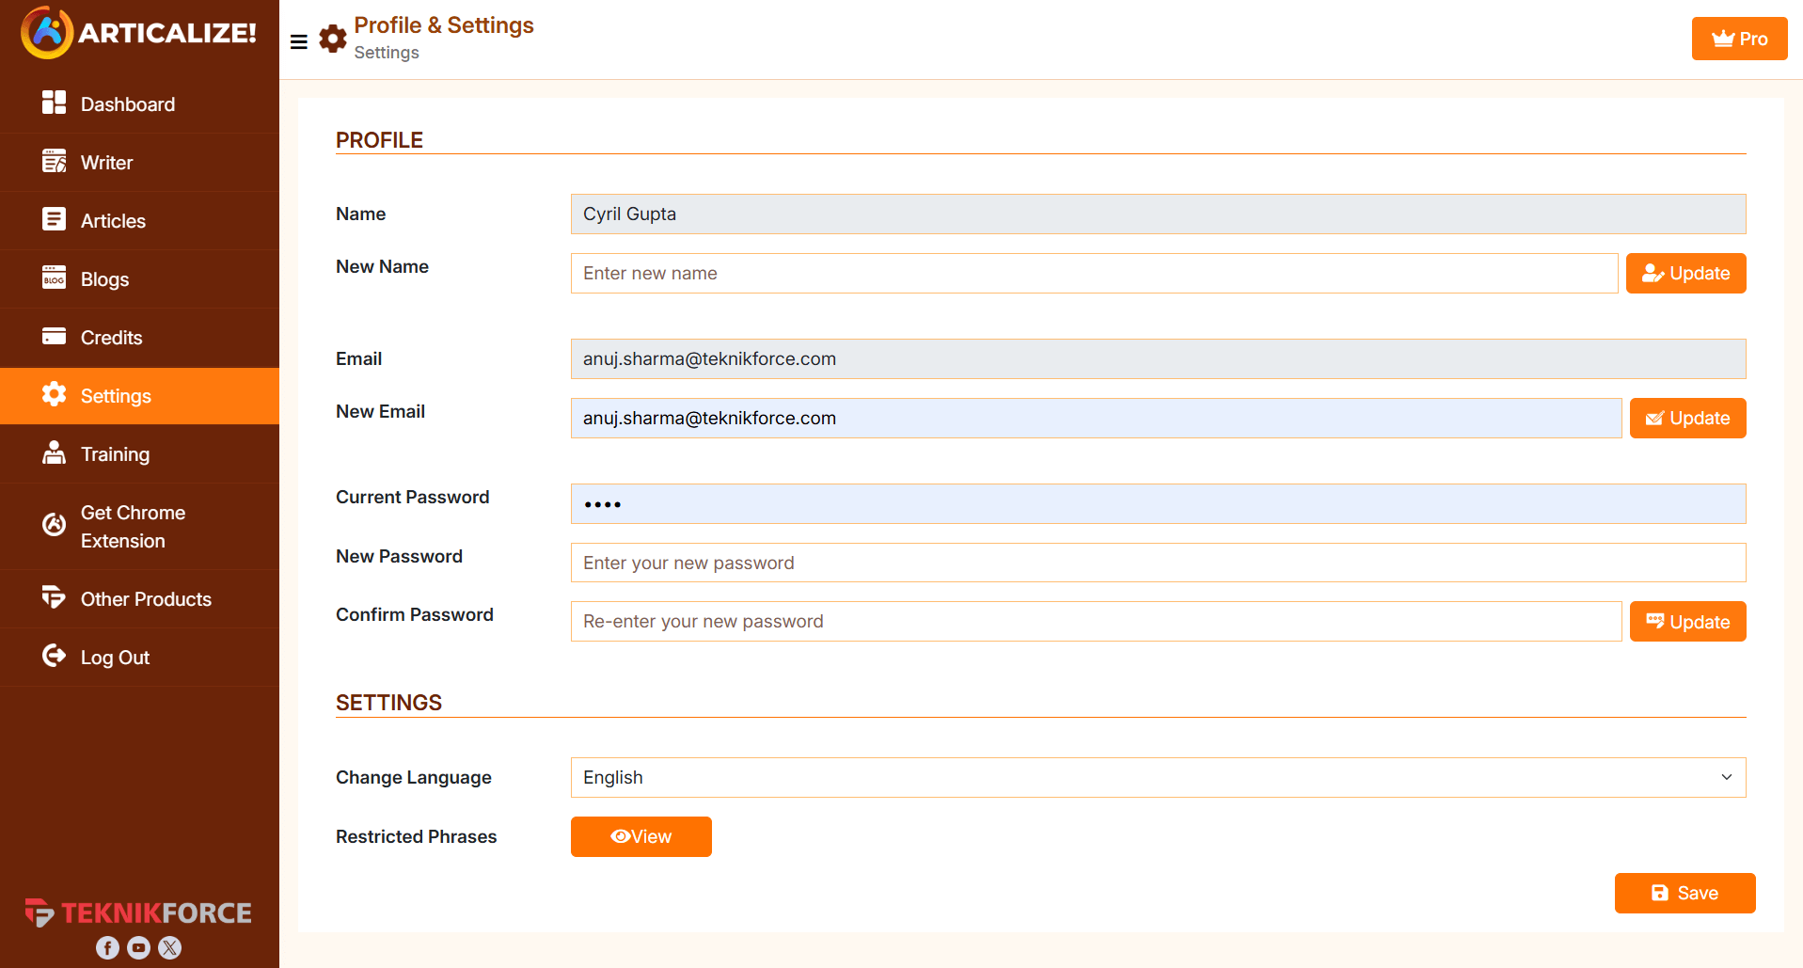Update the password
The height and width of the screenshot is (968, 1803).
click(x=1687, y=622)
